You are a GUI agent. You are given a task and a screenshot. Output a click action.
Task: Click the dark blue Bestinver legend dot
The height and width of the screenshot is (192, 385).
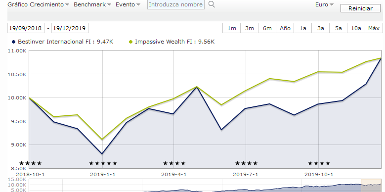(13, 42)
